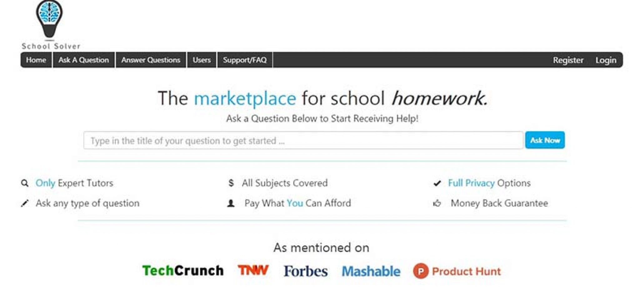Click the blue Ask Now button
Image resolution: width=640 pixels, height=290 pixels.
click(x=545, y=140)
